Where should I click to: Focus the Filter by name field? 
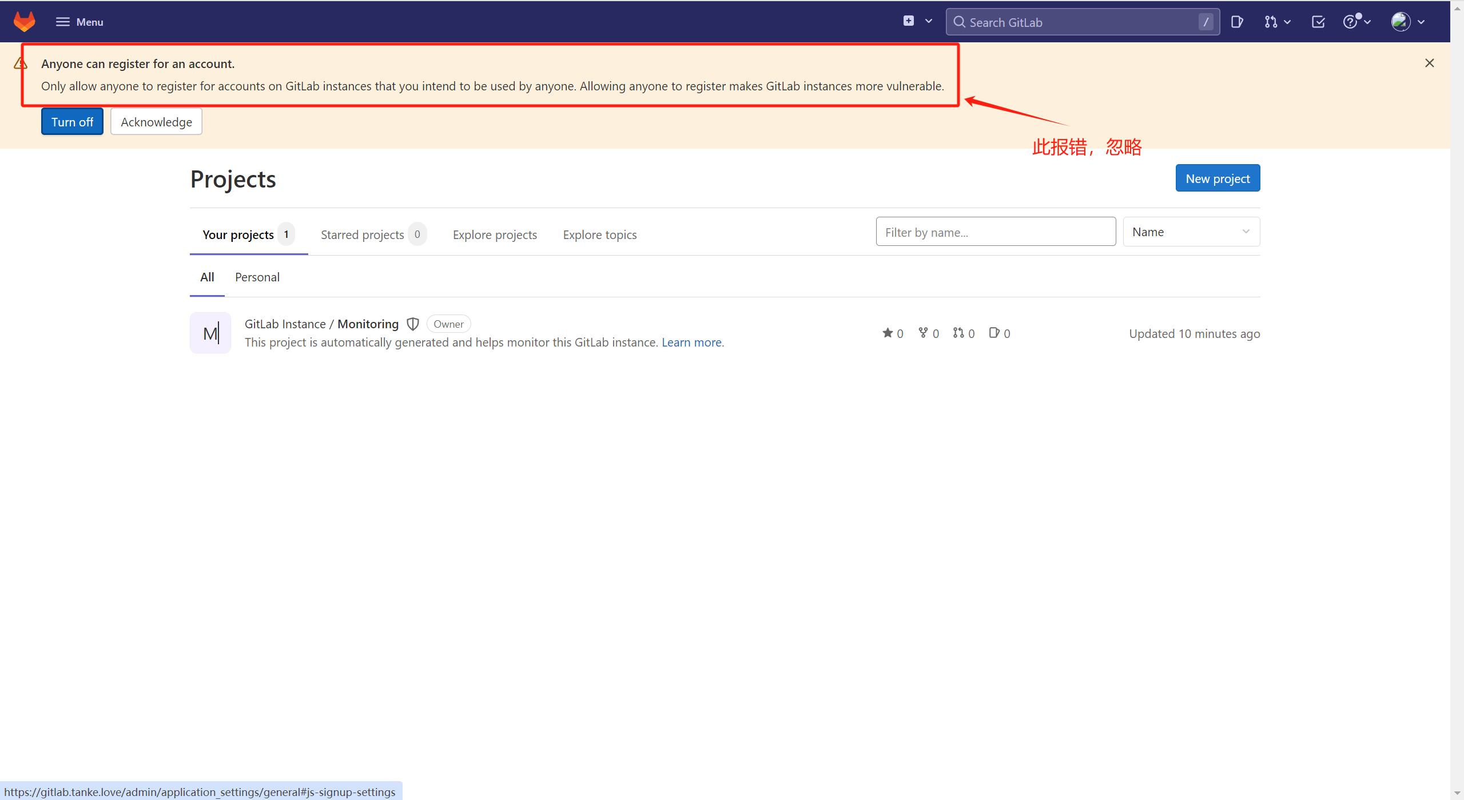tap(995, 232)
